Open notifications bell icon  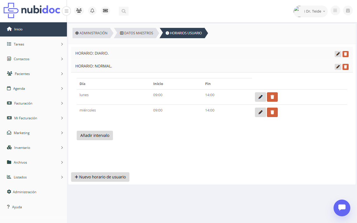[92, 11]
